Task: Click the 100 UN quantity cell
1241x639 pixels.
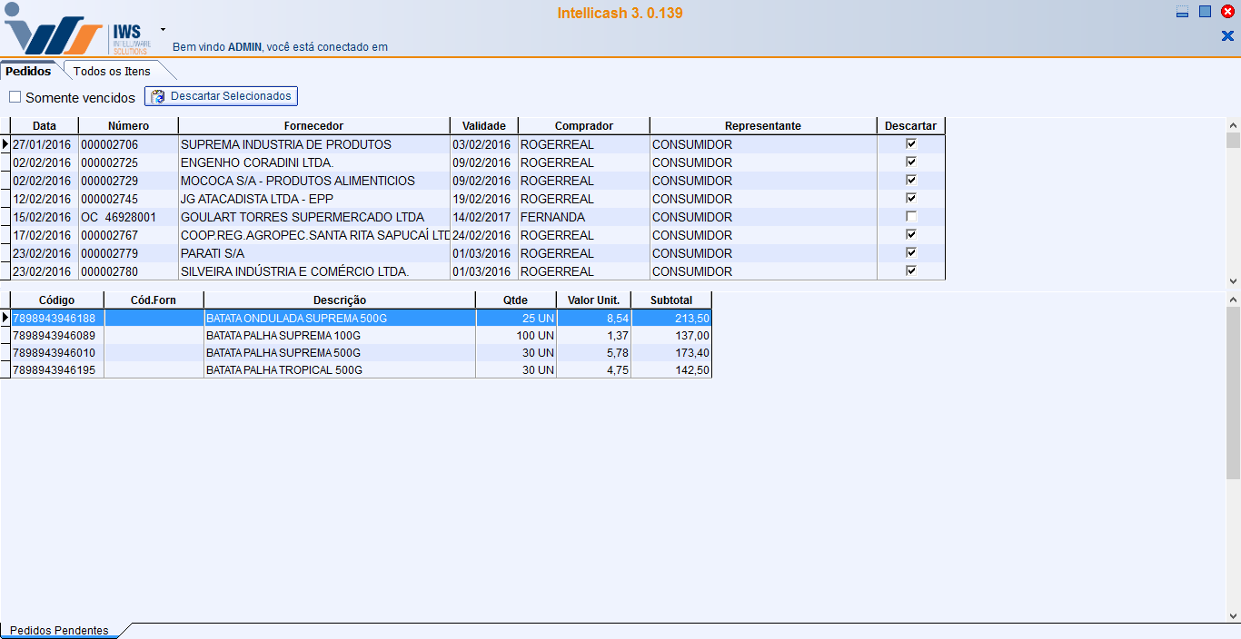Action: coord(516,336)
